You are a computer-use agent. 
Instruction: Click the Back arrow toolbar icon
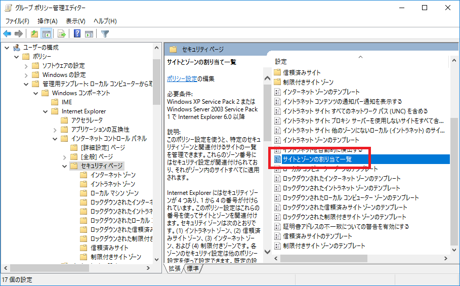pyautogui.click(x=7, y=34)
